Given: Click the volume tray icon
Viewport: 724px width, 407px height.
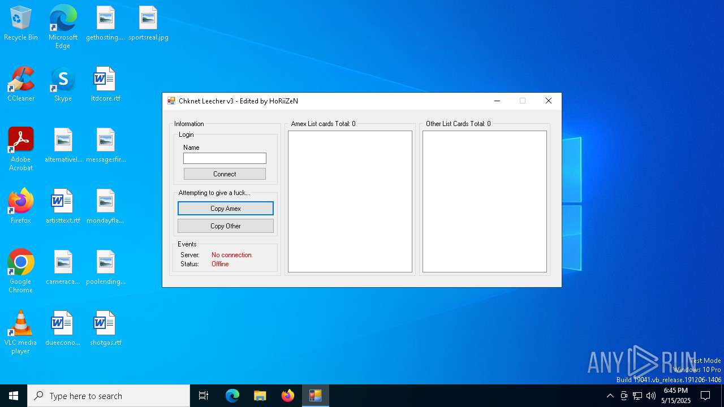Looking at the screenshot, I should pyautogui.click(x=651, y=396).
